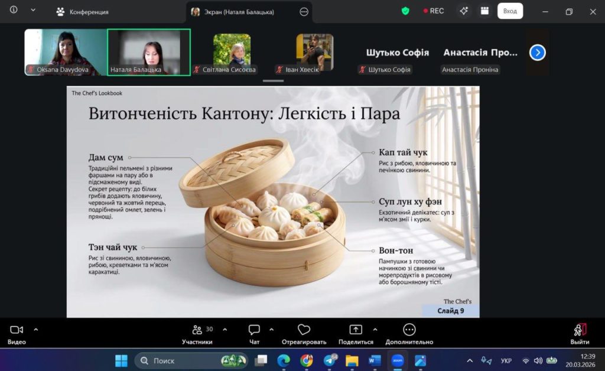This screenshot has width=605, height=371.
Task: Expand the chevron next to Поделиться
Action: (375, 329)
